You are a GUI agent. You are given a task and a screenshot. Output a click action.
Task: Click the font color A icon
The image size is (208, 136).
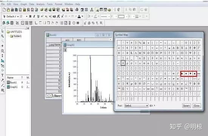(79, 17)
